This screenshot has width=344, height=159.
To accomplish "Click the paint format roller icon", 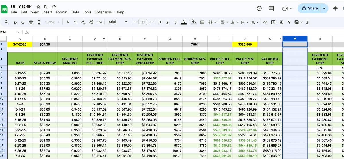I will (x=39, y=22).
